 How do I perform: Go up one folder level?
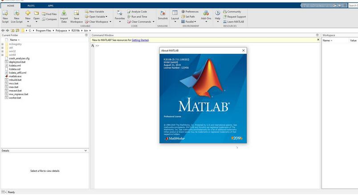click(12, 30)
